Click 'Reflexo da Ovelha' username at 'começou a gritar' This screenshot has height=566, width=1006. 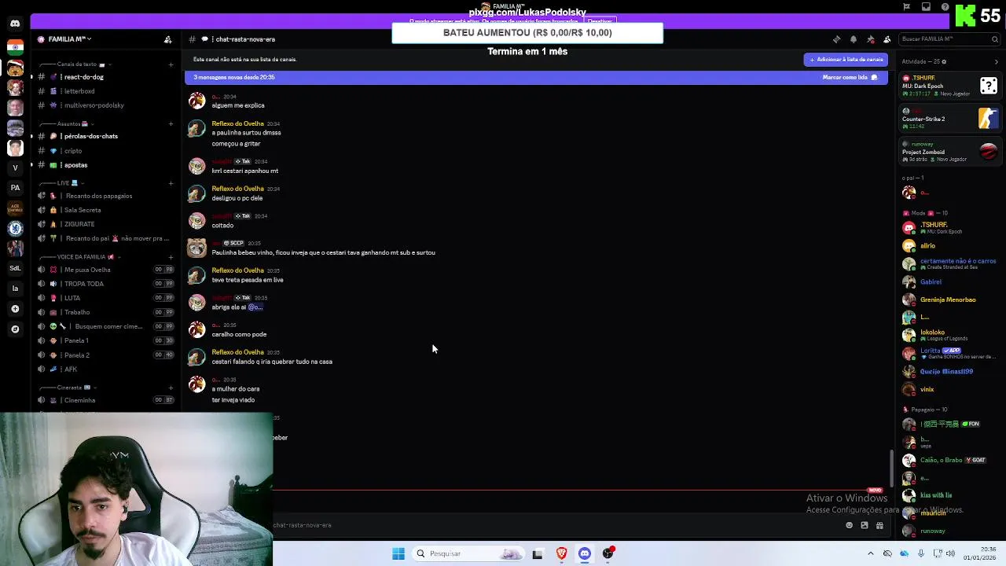point(237,123)
